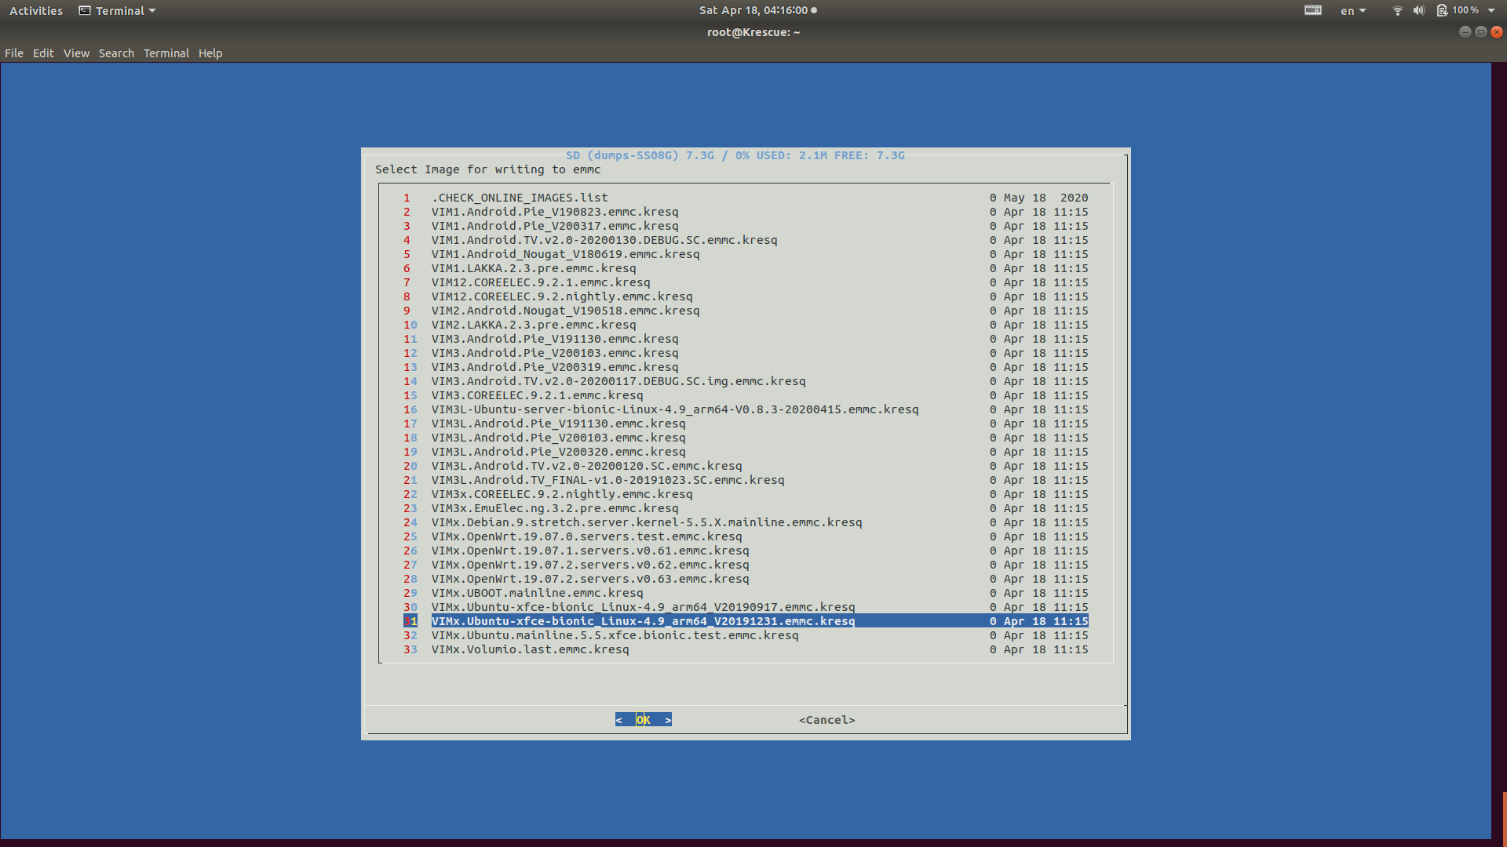Expand the Terminal app menu arrow

(152, 11)
